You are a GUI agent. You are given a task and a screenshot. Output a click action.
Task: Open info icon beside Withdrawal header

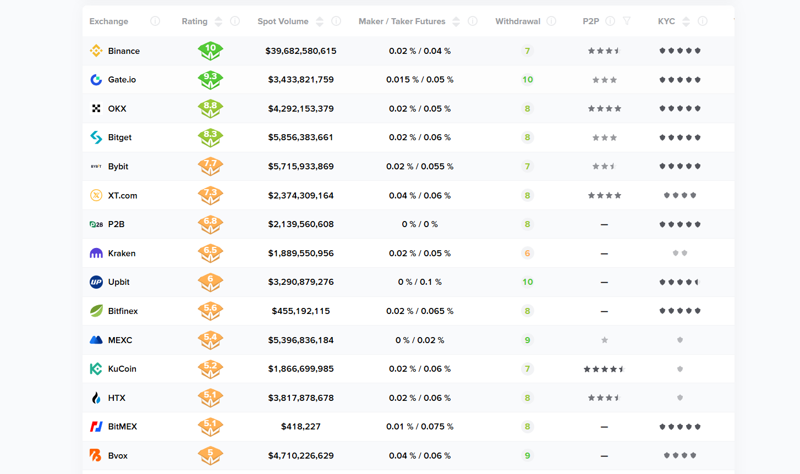[x=551, y=21]
